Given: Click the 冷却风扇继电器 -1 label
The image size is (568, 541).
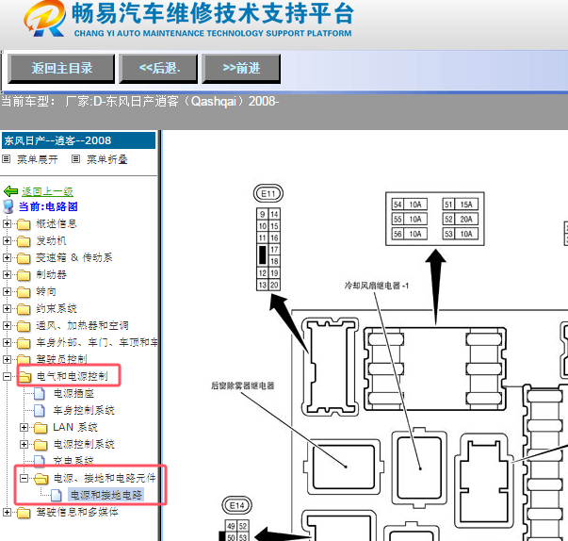Looking at the screenshot, I should pyautogui.click(x=376, y=286).
